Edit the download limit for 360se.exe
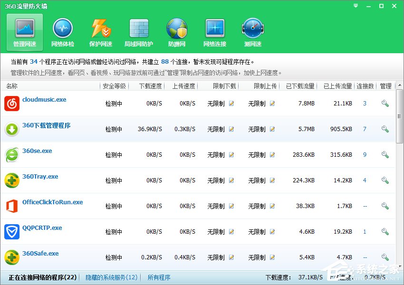 pyautogui.click(x=231, y=154)
